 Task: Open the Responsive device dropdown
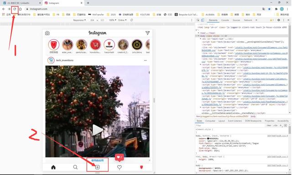[79, 20]
